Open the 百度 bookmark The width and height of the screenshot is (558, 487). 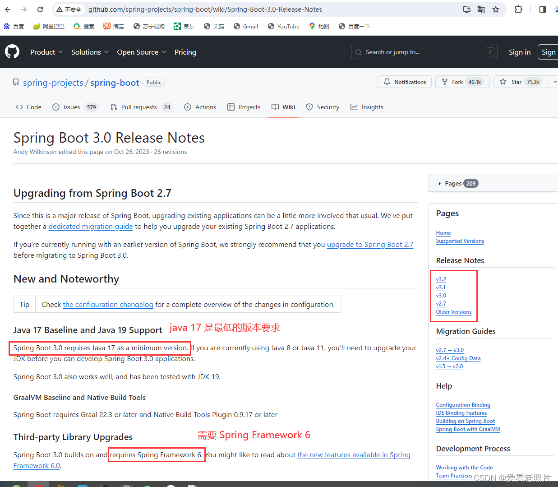[14, 26]
